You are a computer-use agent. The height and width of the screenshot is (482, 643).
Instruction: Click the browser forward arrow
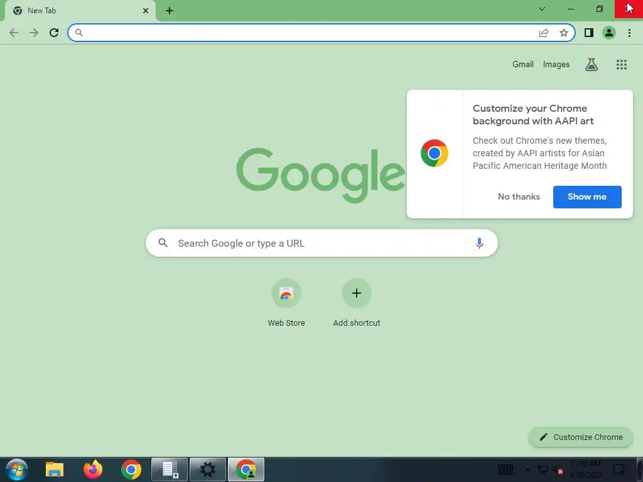pyautogui.click(x=34, y=33)
